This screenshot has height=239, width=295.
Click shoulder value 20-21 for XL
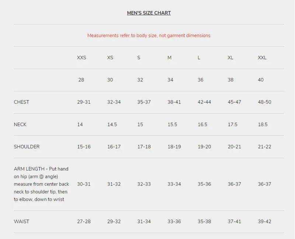(x=235, y=147)
